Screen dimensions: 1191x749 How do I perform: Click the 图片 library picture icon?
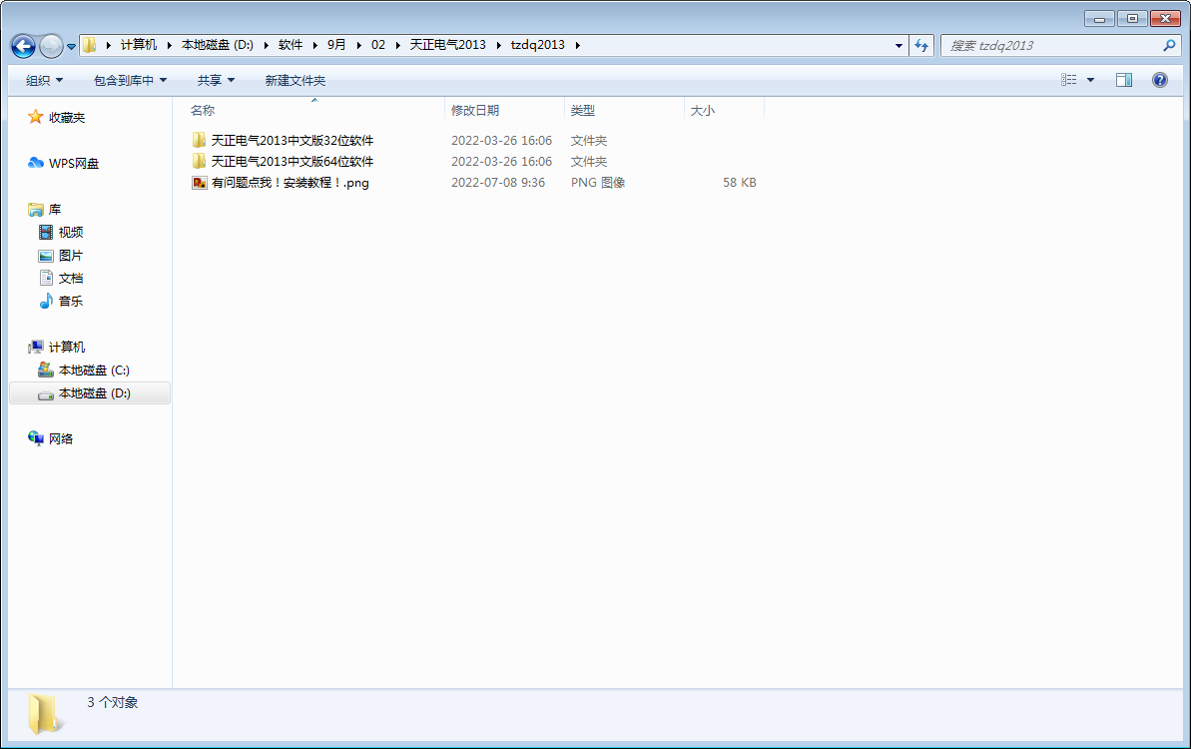point(46,256)
